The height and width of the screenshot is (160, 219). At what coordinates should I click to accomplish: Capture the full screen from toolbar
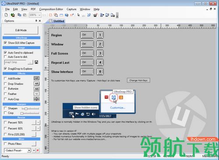pyautogui.click(x=67, y=15)
